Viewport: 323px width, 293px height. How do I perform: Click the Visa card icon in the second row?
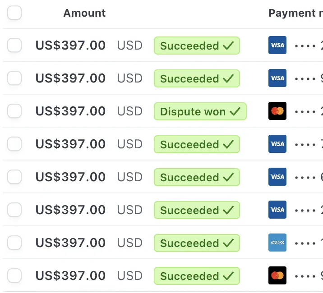[277, 78]
